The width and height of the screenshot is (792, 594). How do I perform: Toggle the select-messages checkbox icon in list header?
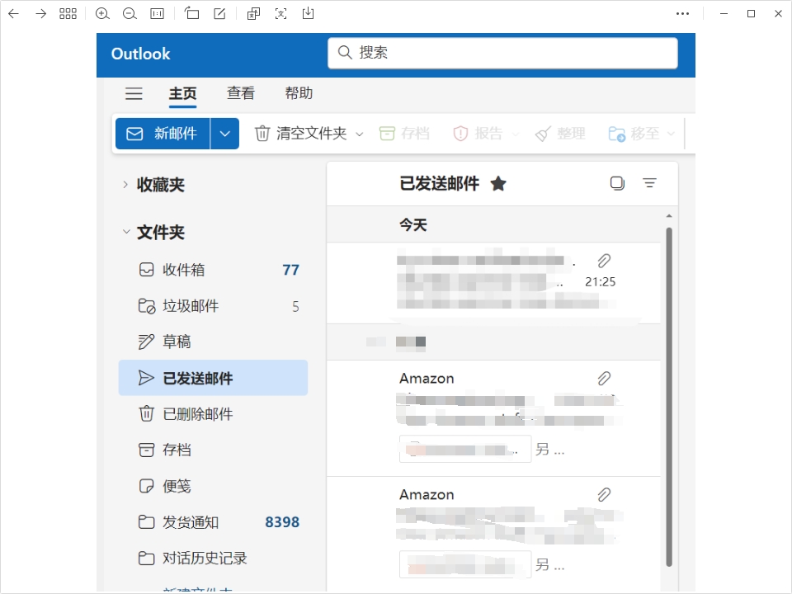click(617, 183)
